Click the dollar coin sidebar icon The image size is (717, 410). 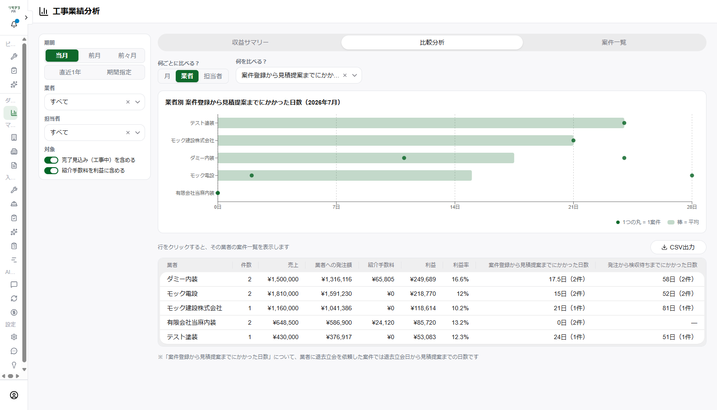[14, 312]
